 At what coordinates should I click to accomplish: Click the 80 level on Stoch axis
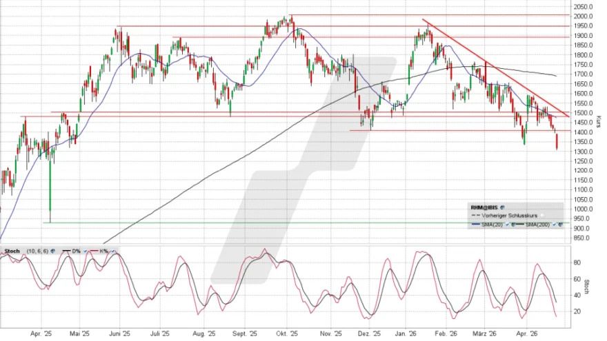click(x=578, y=262)
